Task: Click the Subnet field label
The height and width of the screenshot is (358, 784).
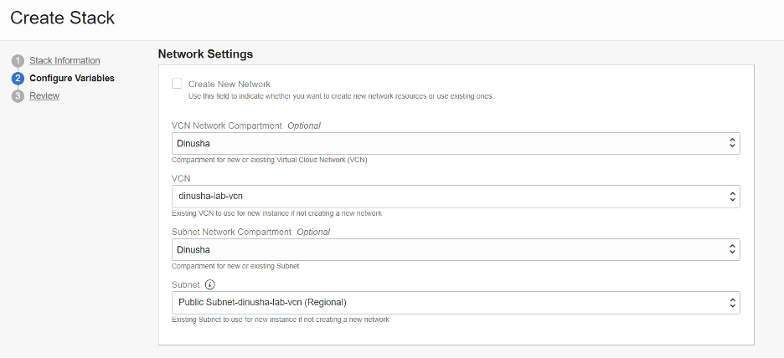Action: point(186,284)
